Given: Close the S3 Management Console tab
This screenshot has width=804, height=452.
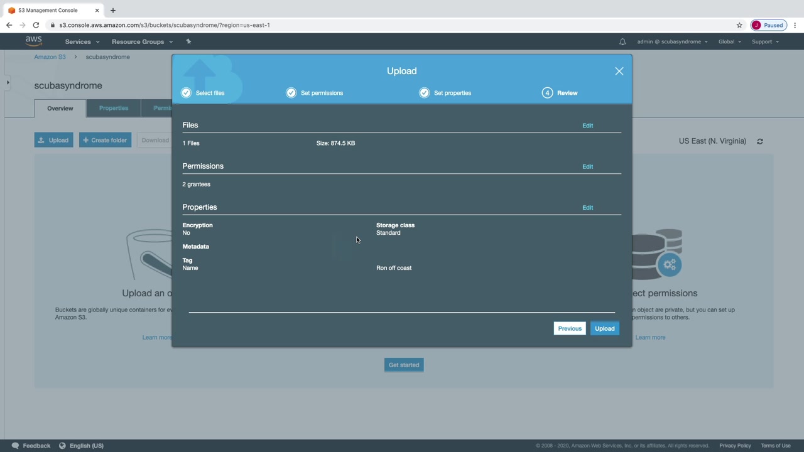Looking at the screenshot, I should 97,10.
